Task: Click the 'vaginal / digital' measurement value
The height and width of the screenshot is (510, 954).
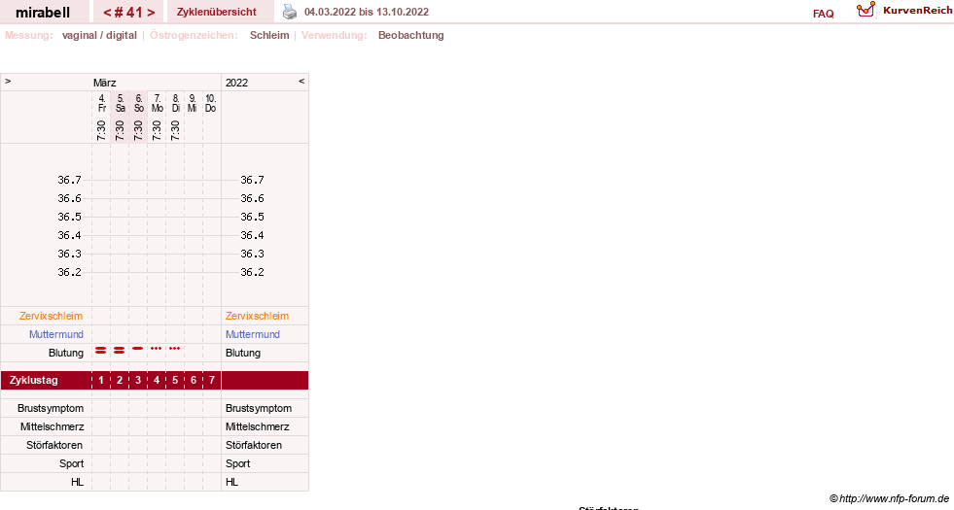Action: click(x=99, y=35)
